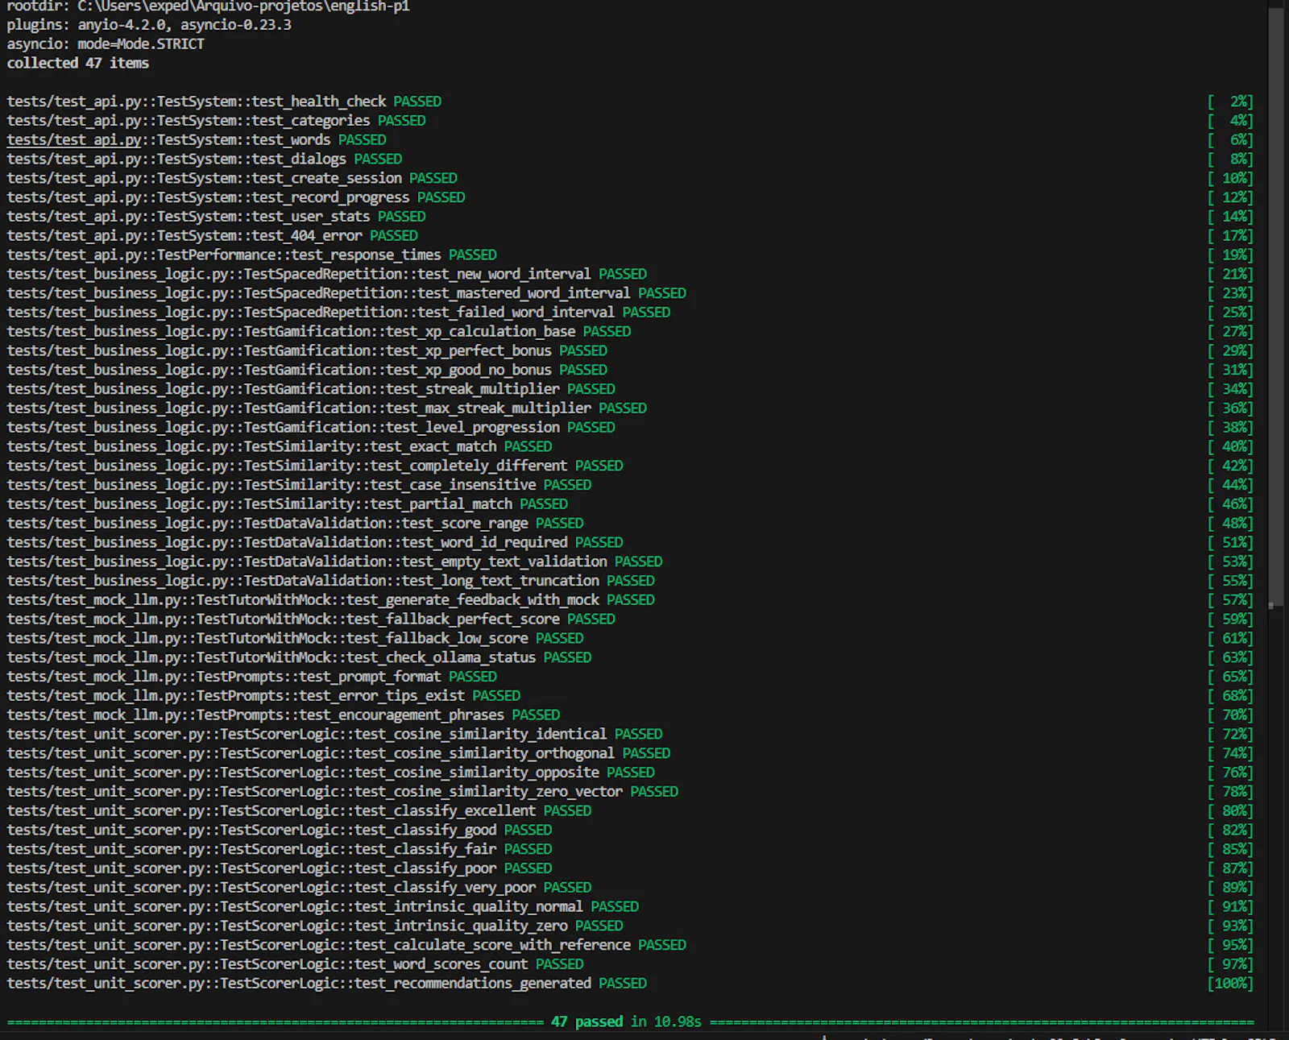Image resolution: width=1289 pixels, height=1040 pixels.
Task: Select the test_word_id_required result line
Action: click(315, 543)
